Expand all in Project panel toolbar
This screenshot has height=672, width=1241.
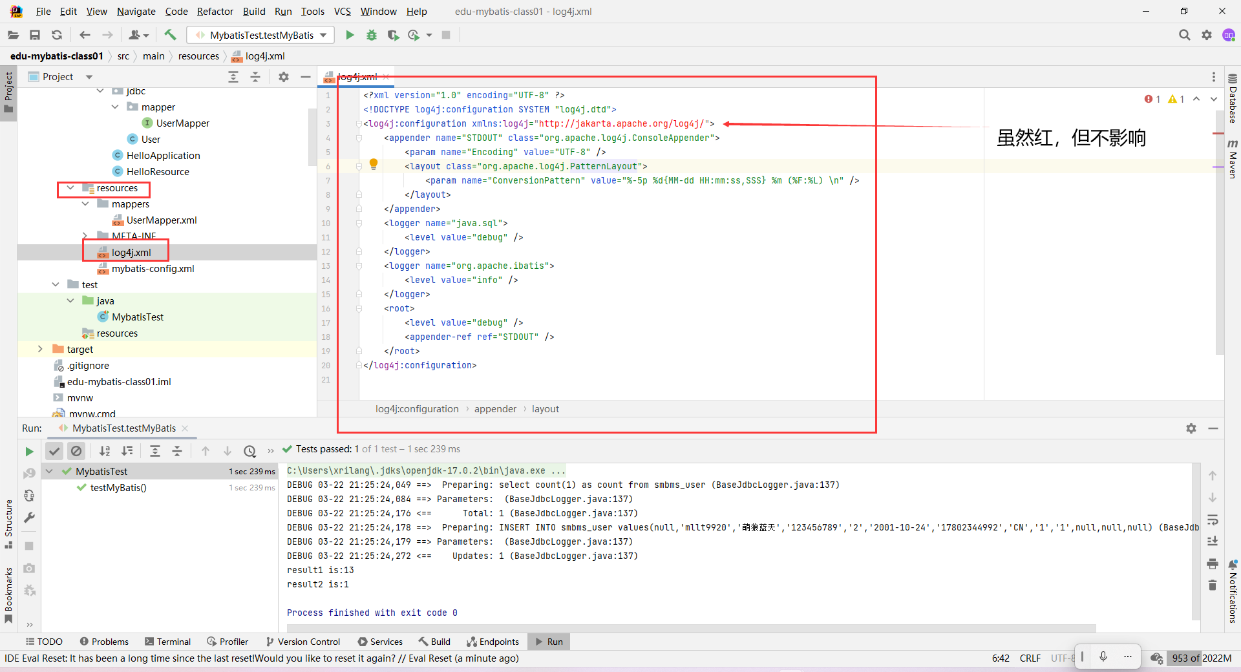pyautogui.click(x=233, y=77)
